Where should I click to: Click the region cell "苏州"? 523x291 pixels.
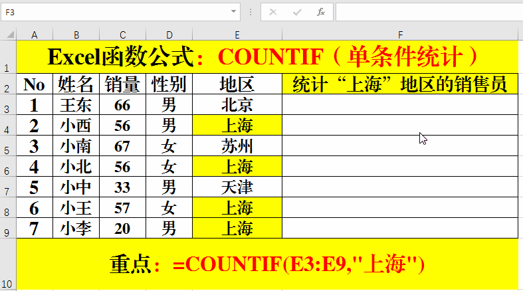[x=237, y=145]
